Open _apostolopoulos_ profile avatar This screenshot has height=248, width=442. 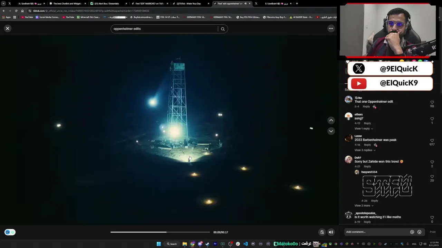pyautogui.click(x=348, y=215)
